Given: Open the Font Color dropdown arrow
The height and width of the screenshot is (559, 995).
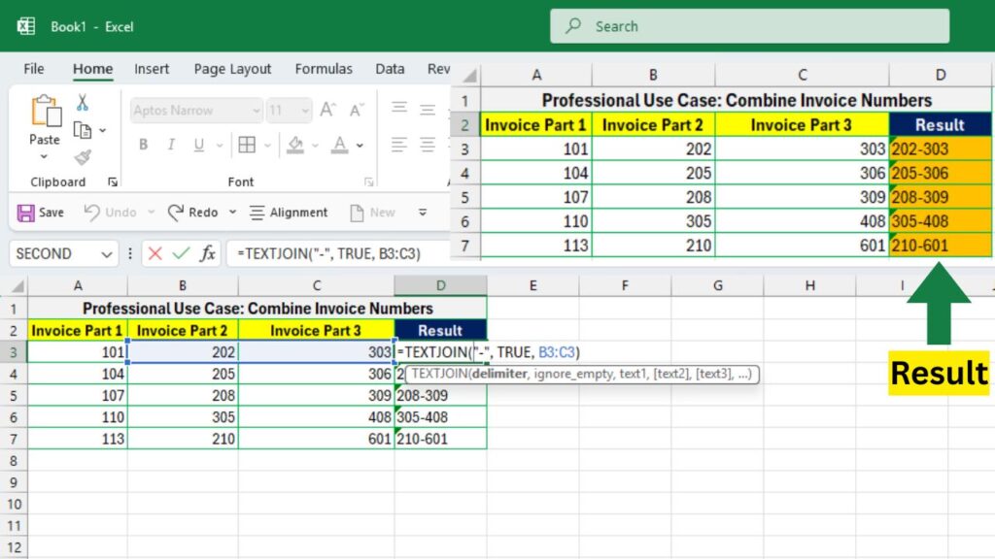Looking at the screenshot, I should pyautogui.click(x=360, y=146).
